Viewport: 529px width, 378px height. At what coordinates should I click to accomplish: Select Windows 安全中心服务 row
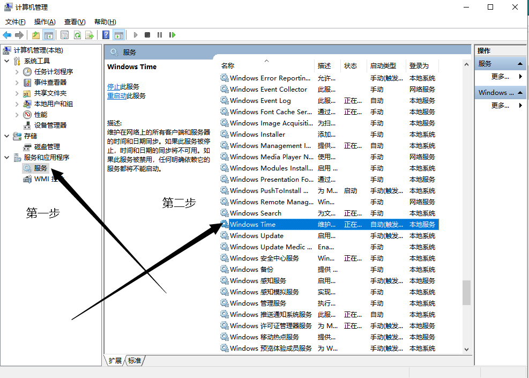tap(329, 258)
